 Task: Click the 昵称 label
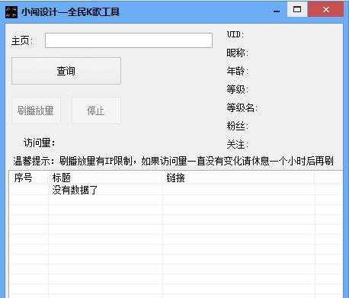[x=238, y=53]
